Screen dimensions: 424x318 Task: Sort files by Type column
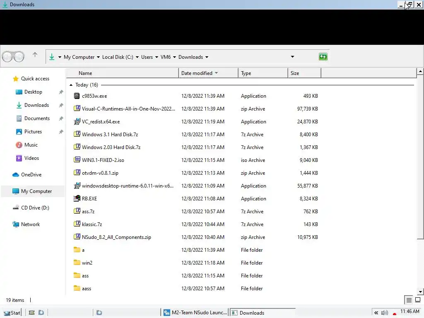pos(263,73)
